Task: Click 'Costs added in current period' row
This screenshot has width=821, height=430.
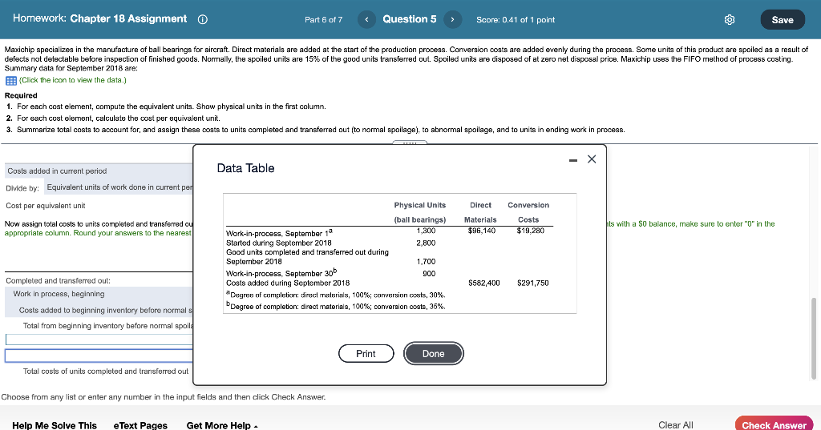Action: pyautogui.click(x=99, y=171)
